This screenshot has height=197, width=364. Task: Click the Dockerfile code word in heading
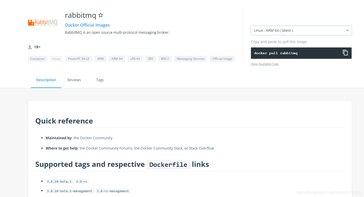coord(168,165)
